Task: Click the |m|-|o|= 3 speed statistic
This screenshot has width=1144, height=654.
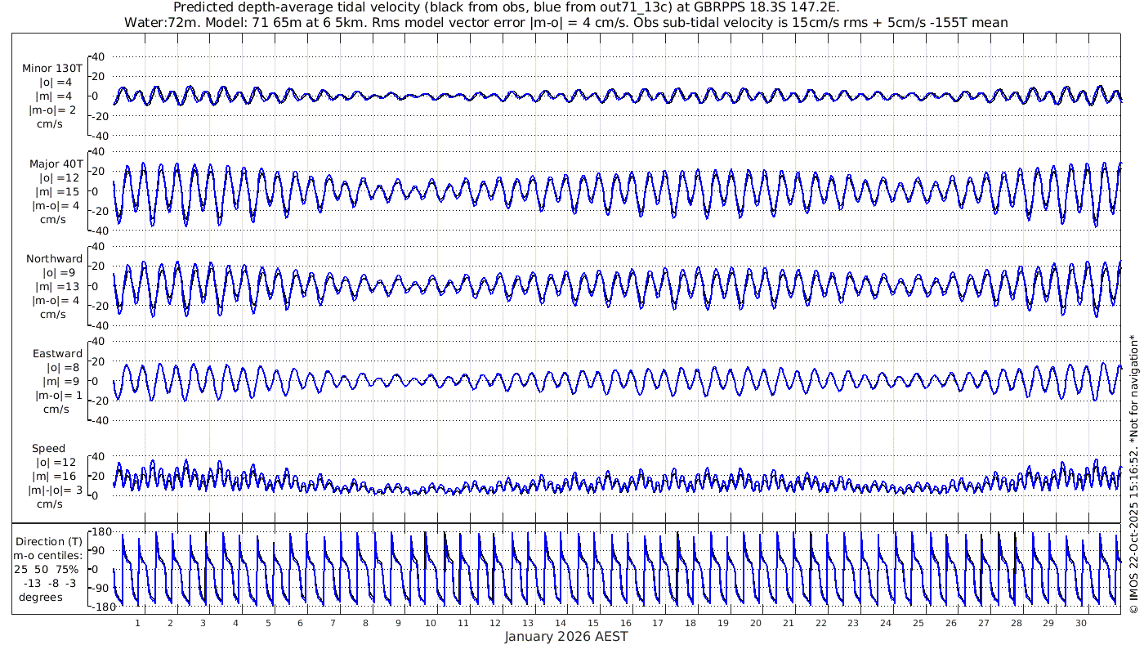Action: coord(53,490)
